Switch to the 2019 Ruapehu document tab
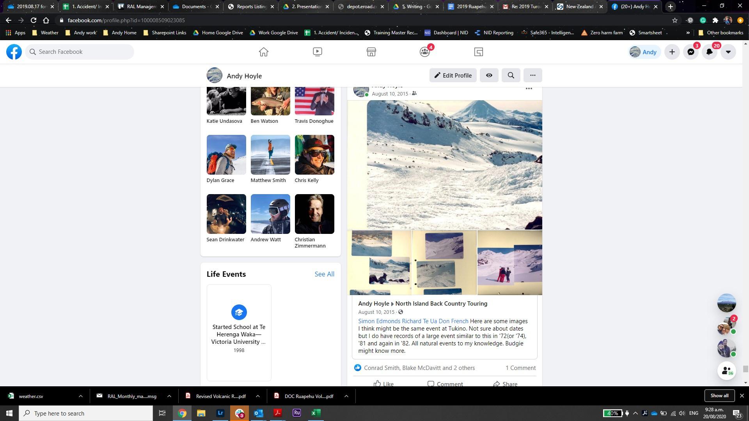Image resolution: width=749 pixels, height=421 pixels. [471, 7]
